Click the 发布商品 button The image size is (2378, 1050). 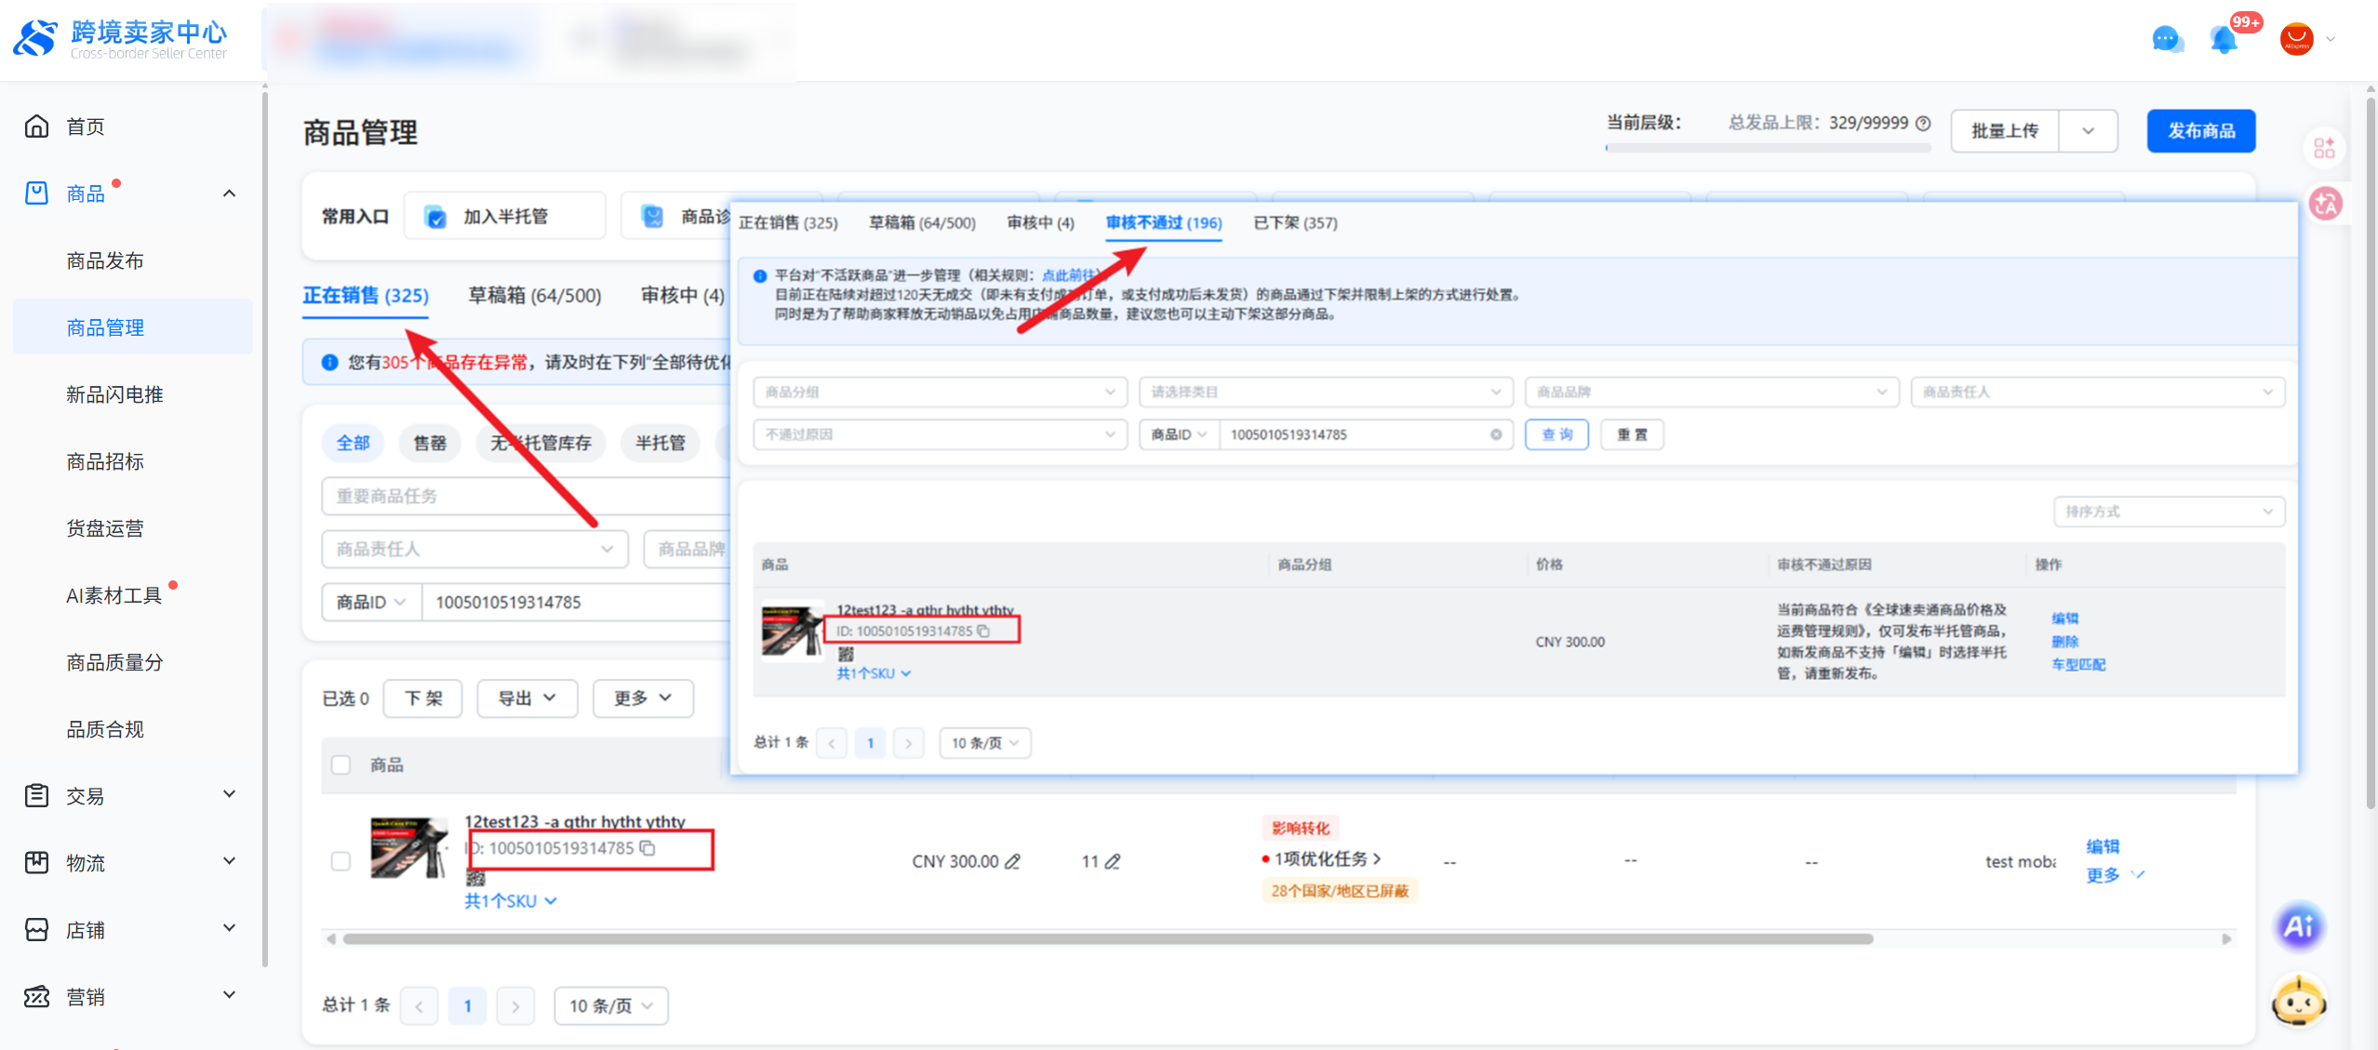pos(2200,131)
